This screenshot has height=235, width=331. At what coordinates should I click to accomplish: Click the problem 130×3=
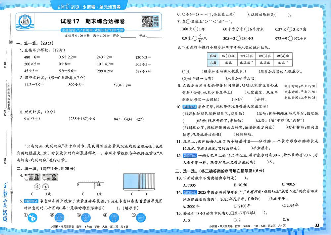point(143,57)
